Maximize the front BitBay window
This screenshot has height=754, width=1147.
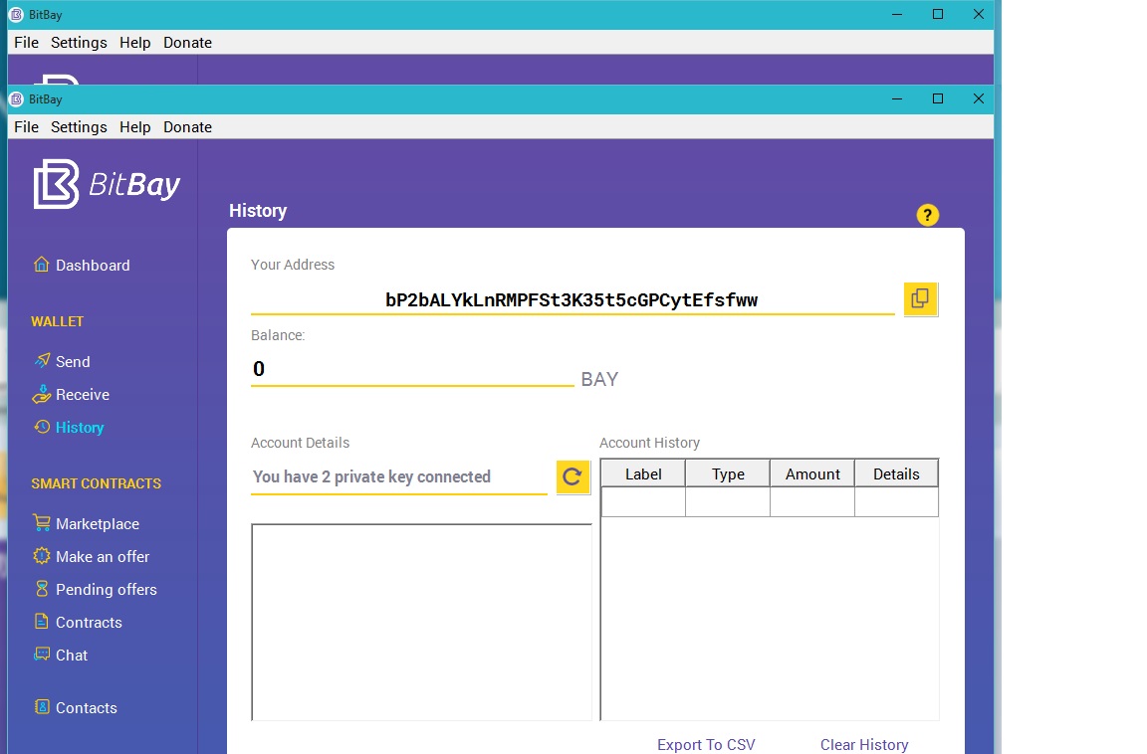[x=938, y=98]
